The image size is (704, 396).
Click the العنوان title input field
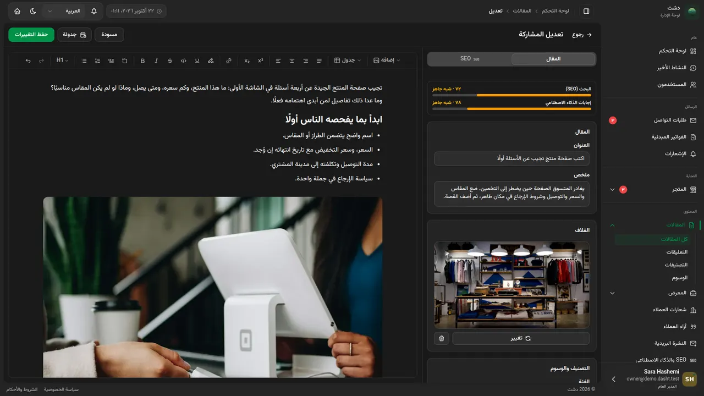[x=512, y=159]
